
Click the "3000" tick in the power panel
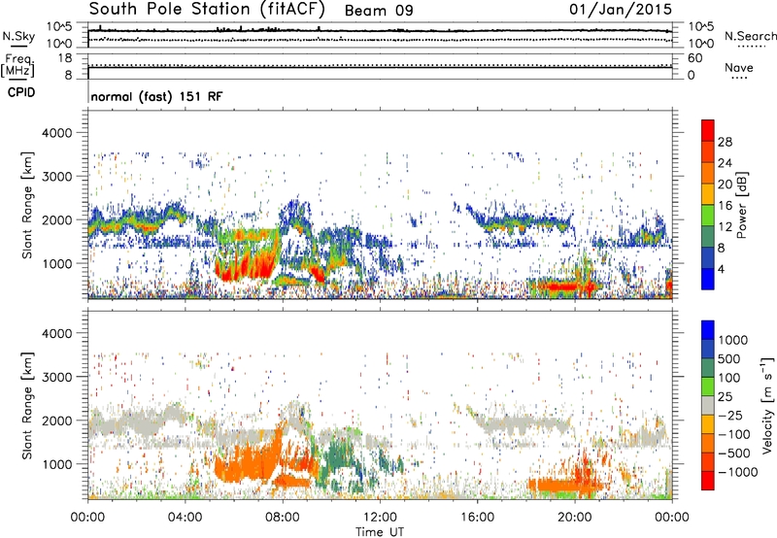[57, 177]
